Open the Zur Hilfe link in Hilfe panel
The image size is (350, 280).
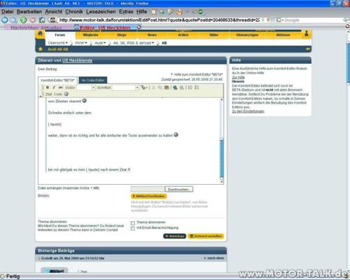(x=239, y=77)
